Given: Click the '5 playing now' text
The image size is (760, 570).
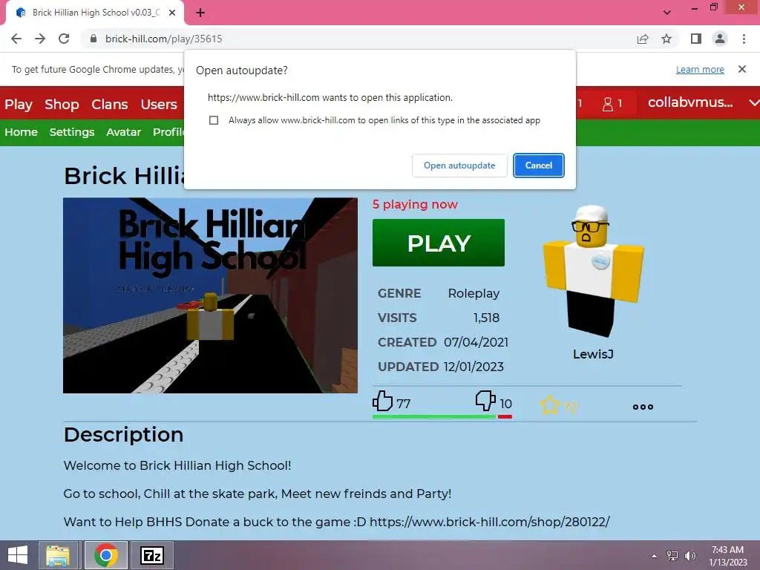Looking at the screenshot, I should click(415, 204).
